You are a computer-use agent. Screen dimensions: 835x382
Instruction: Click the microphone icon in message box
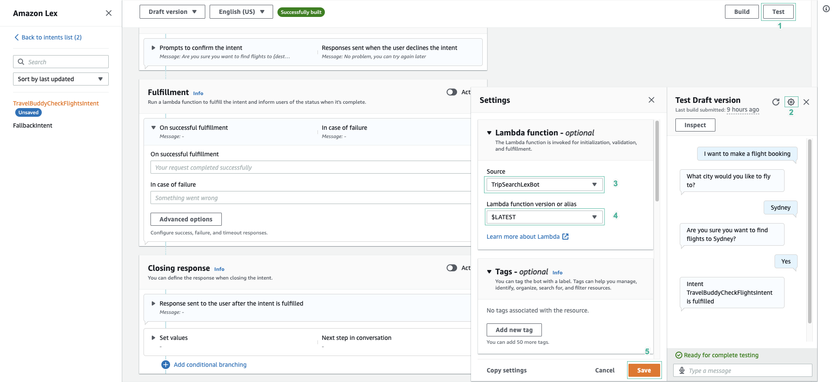682,370
